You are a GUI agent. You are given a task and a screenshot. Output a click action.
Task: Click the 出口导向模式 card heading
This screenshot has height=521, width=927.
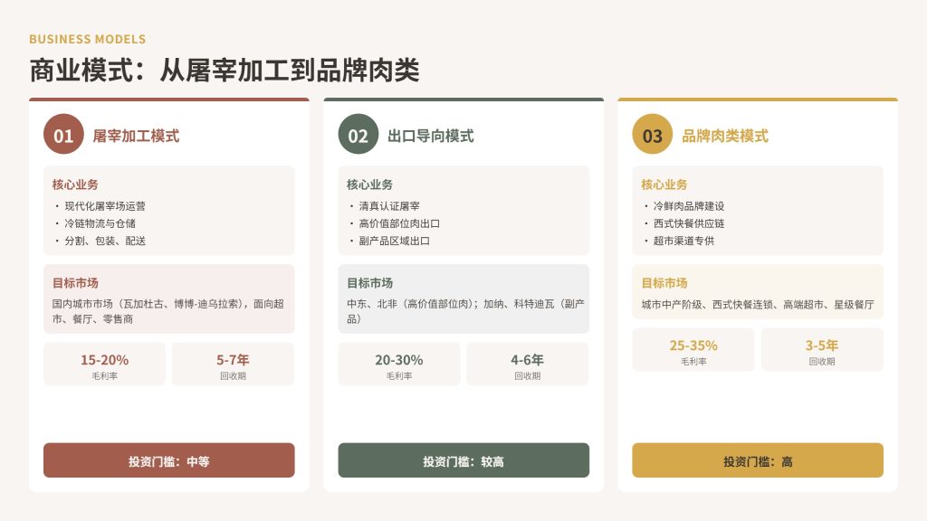point(431,136)
